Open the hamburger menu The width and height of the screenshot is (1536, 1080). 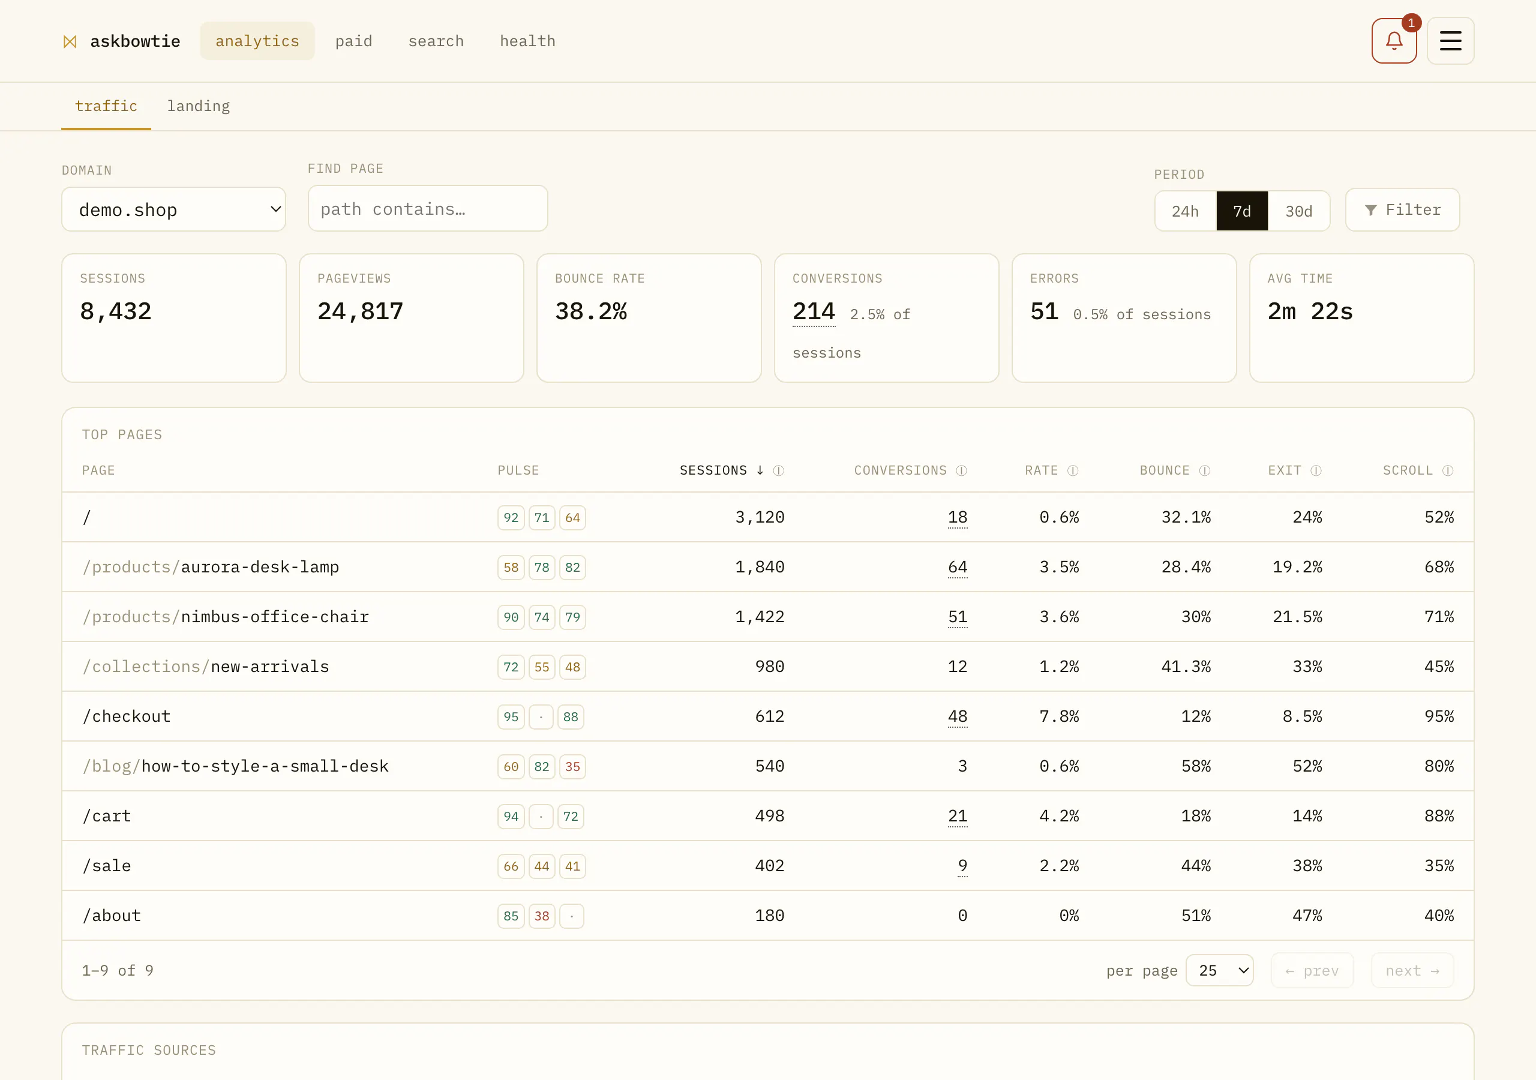tap(1450, 41)
